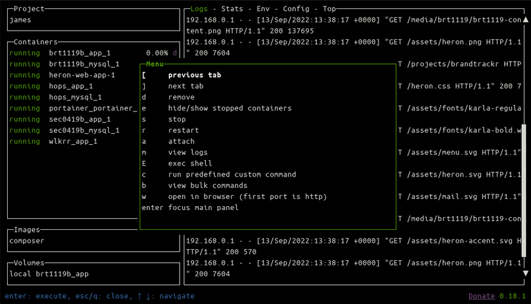The height and width of the screenshot is (304, 531).
Task: Select the portainer_portainer_ container
Action: coord(74,108)
